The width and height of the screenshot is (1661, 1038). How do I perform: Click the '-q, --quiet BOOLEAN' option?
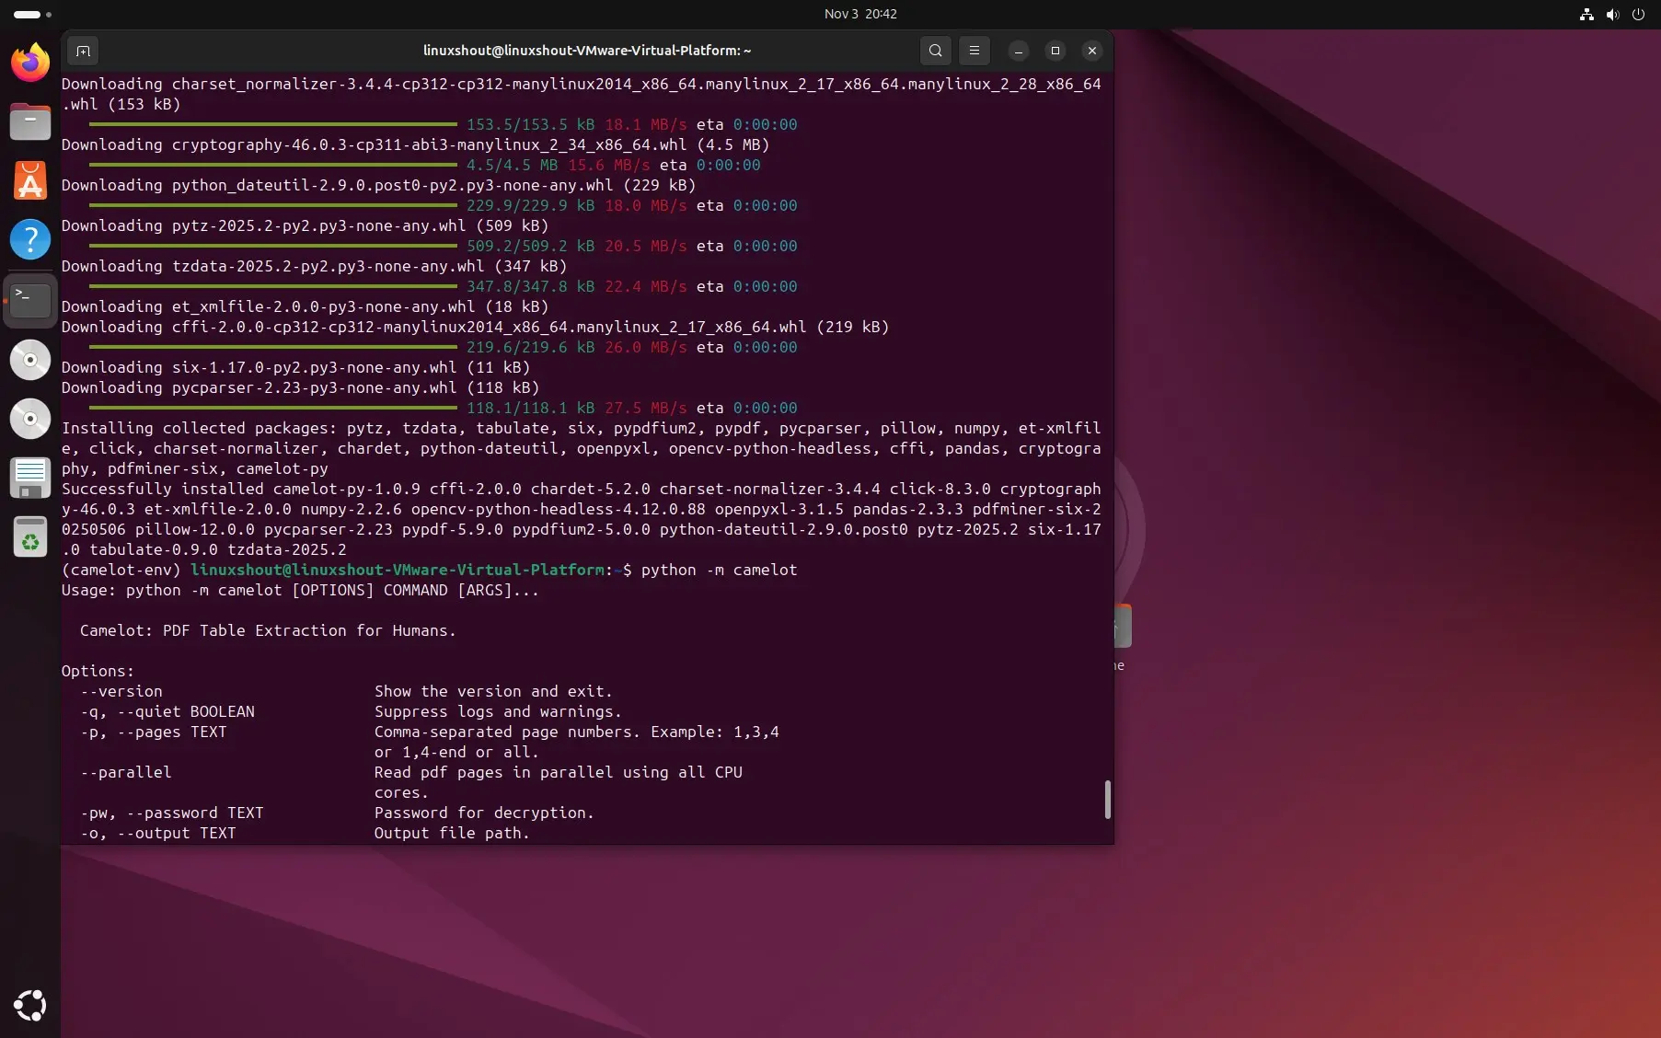click(x=167, y=711)
